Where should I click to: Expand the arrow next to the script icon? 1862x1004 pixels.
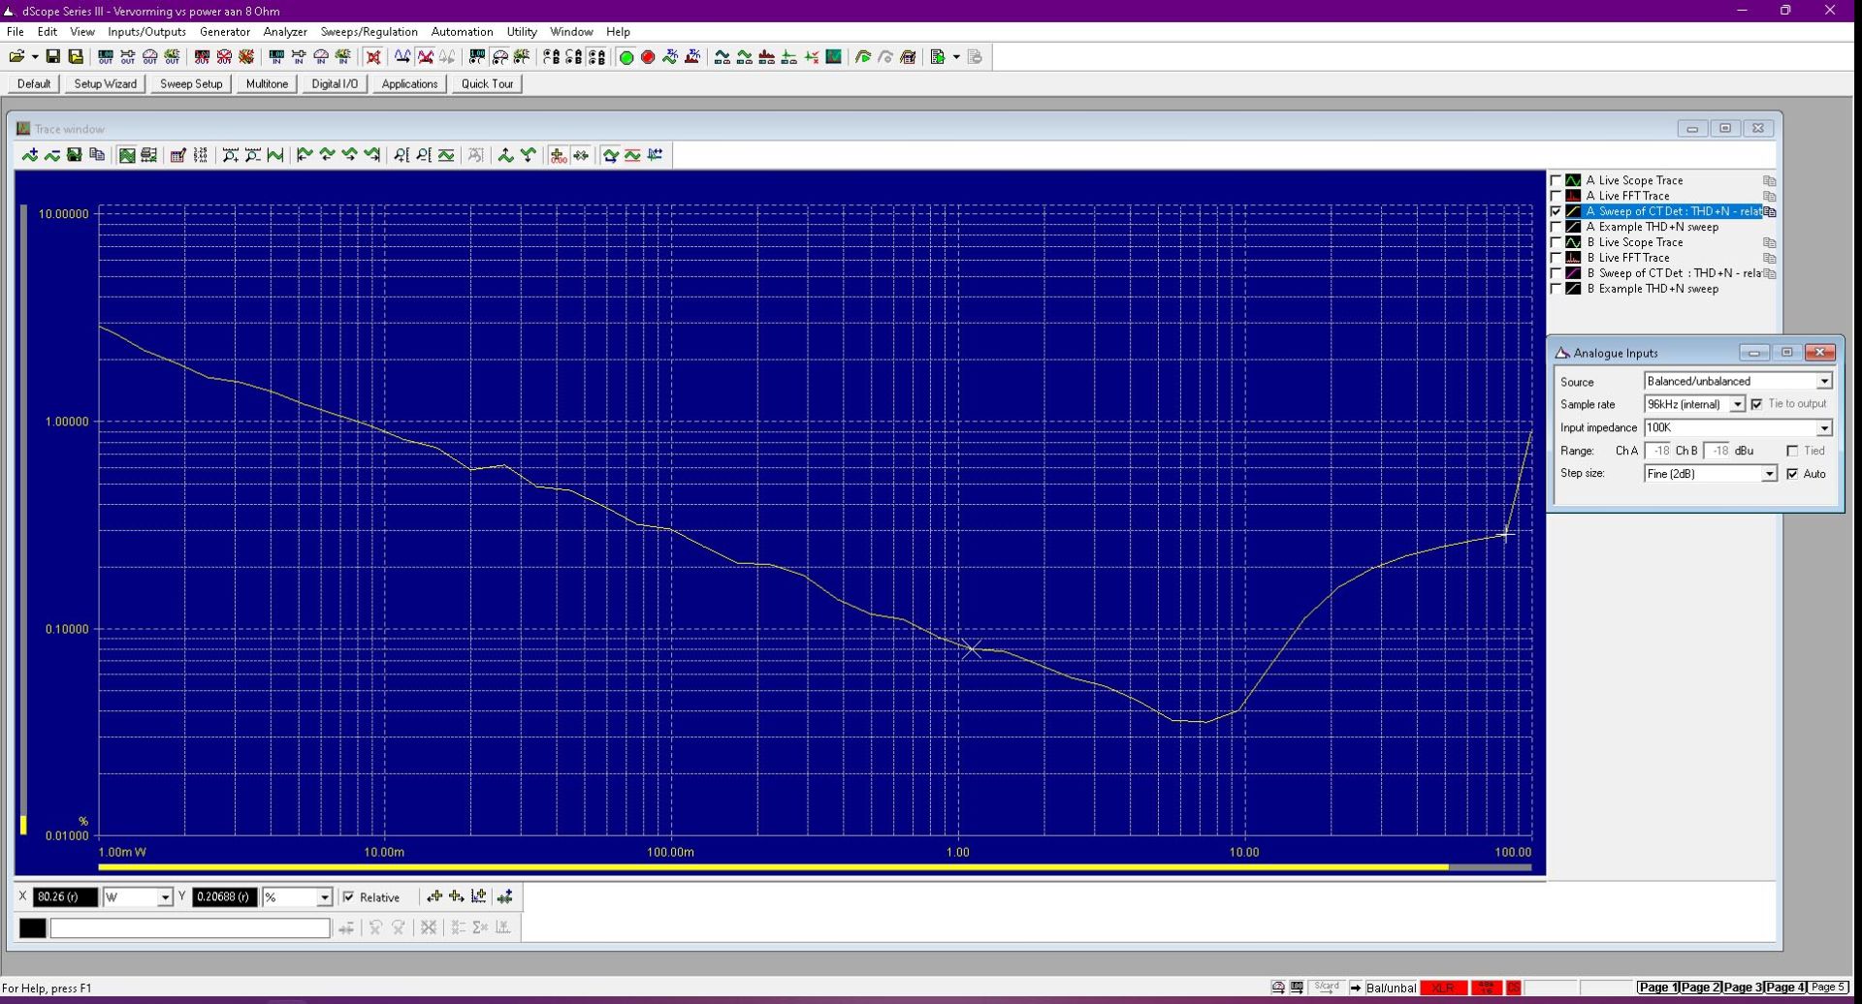[956, 57]
